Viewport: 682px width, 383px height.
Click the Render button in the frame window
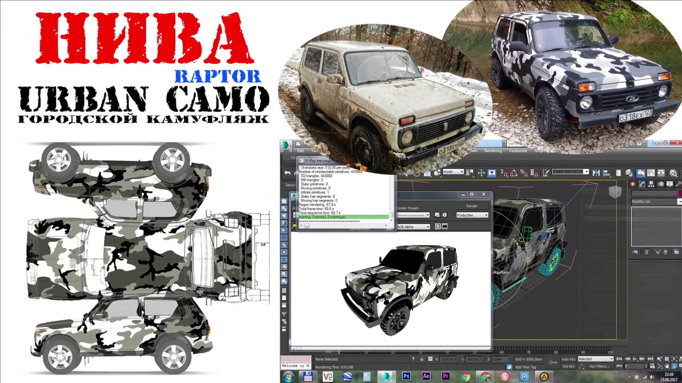pos(472,206)
